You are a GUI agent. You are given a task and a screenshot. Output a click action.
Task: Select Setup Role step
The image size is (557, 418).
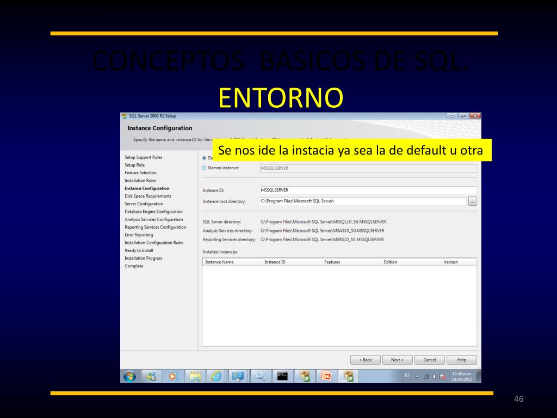point(135,165)
